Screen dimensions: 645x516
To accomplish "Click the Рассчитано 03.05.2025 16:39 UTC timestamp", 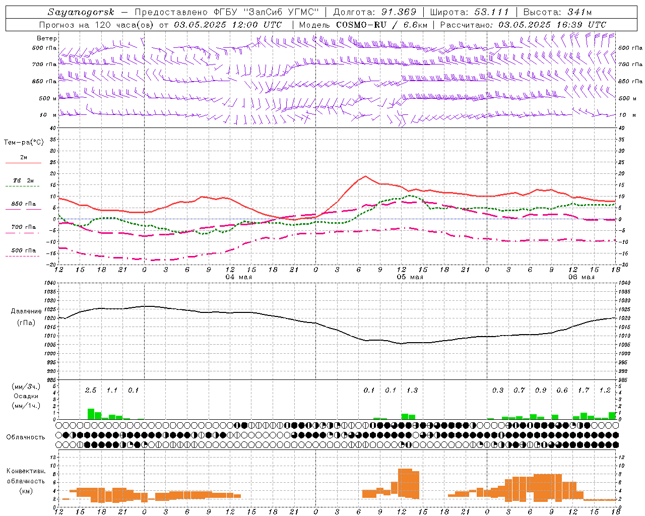I will pyautogui.click(x=523, y=25).
